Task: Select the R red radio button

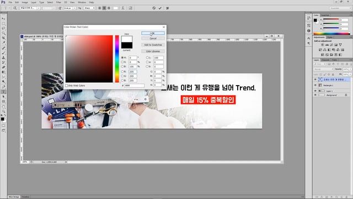Action: [122, 71]
